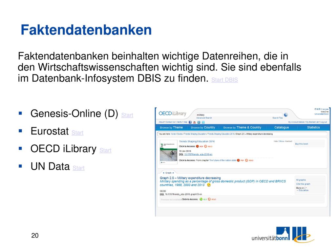Select the Statistics tab
The width and height of the screenshot is (336, 252).
point(313,128)
